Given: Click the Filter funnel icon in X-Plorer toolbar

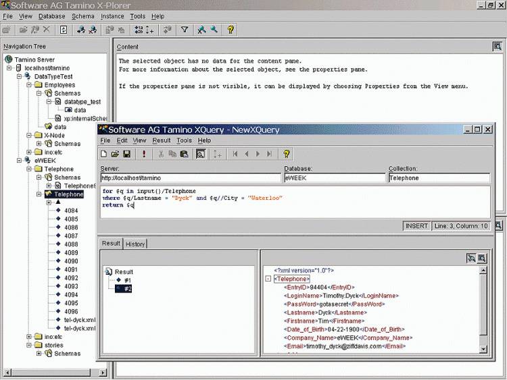Looking at the screenshot, I should (x=185, y=30).
